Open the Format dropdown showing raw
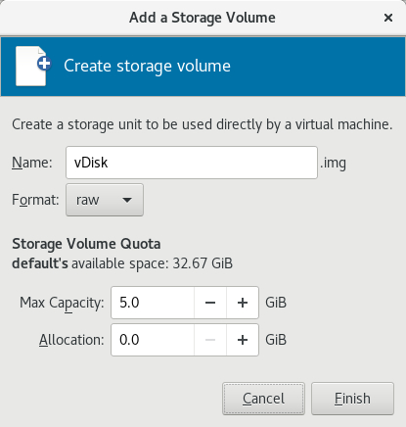Image resolution: width=406 pixels, height=427 pixels. pyautogui.click(x=105, y=200)
